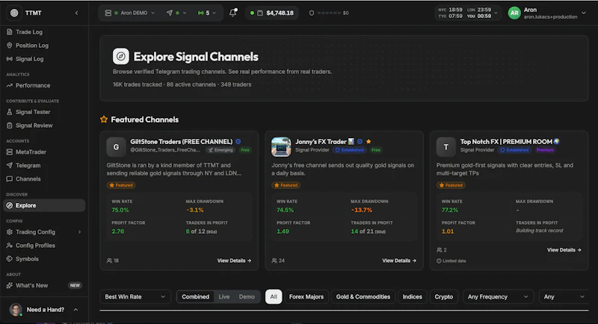
Task: Click the Premium badge on the Top Notch FX card
Action: 545,150
